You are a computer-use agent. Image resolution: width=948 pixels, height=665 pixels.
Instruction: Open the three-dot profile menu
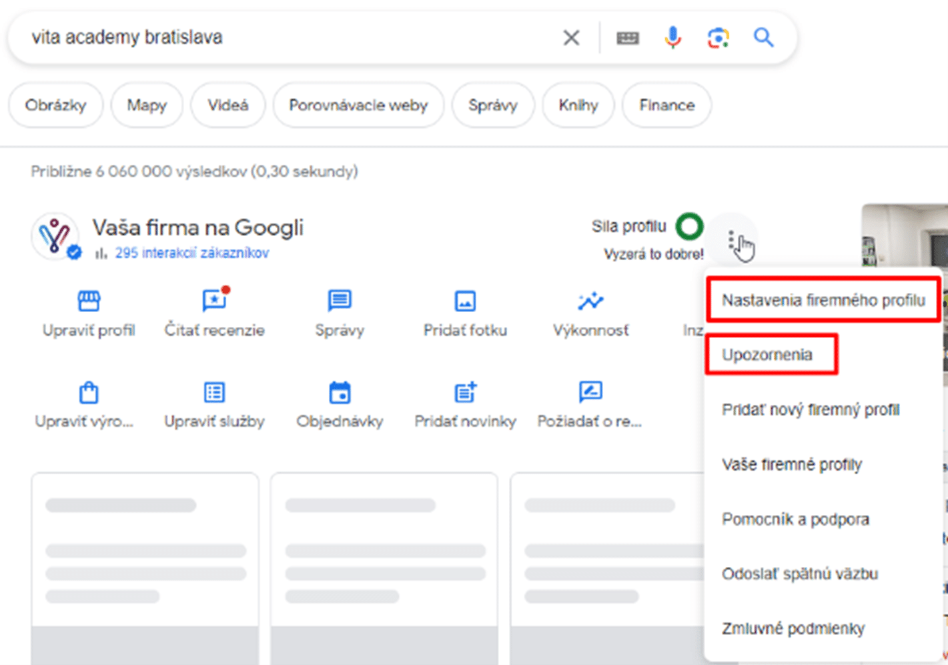pyautogui.click(x=732, y=239)
